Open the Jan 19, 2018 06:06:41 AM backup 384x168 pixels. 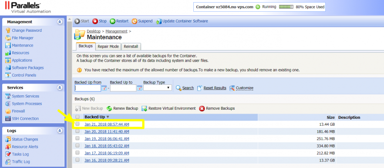(107, 138)
